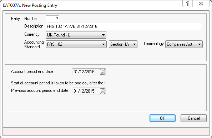Image resolution: width=212 pixels, height=138 pixels.
Task: Select the Account period end date field
Action: 86,72
